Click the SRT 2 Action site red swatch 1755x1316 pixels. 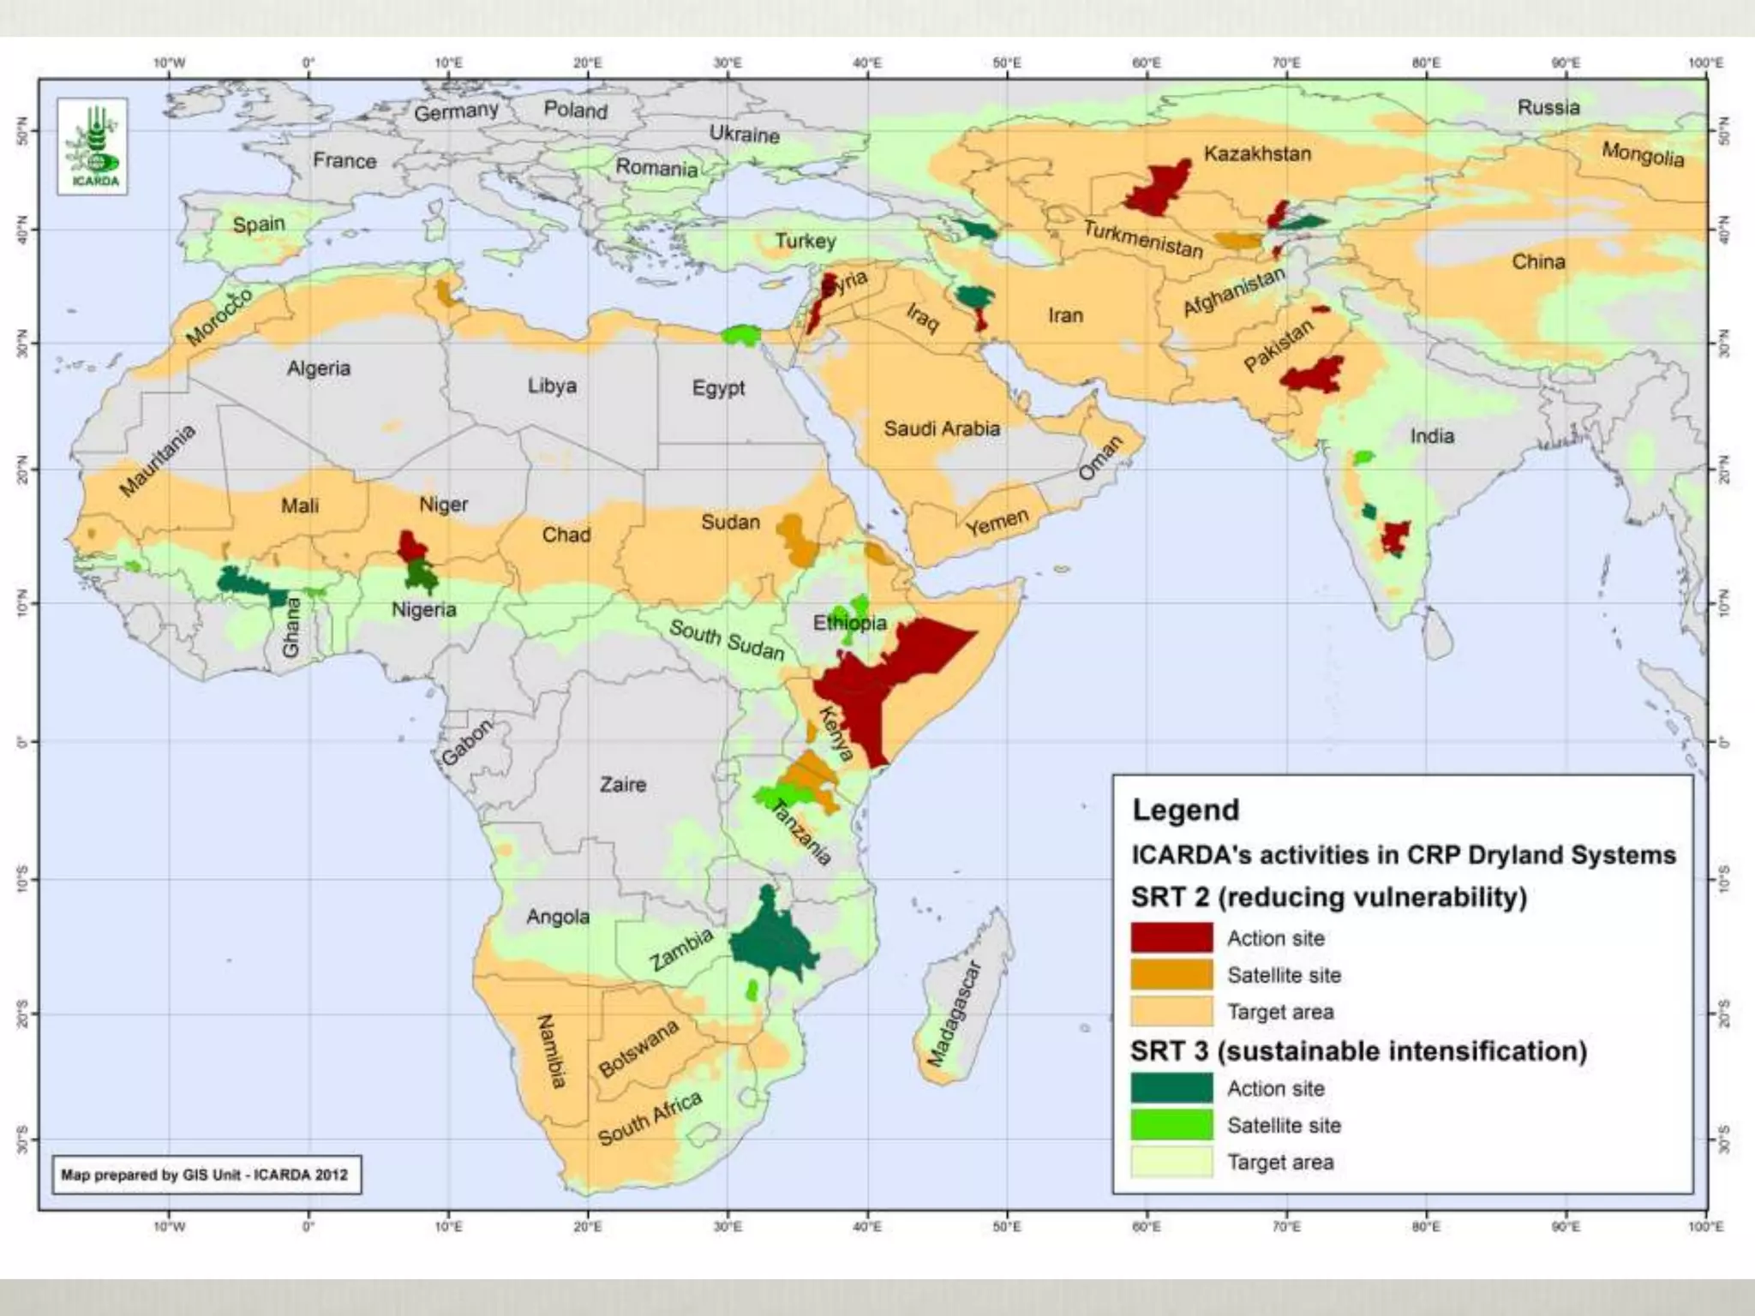(1171, 937)
